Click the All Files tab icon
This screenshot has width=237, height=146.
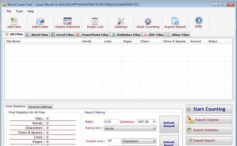[7, 34]
